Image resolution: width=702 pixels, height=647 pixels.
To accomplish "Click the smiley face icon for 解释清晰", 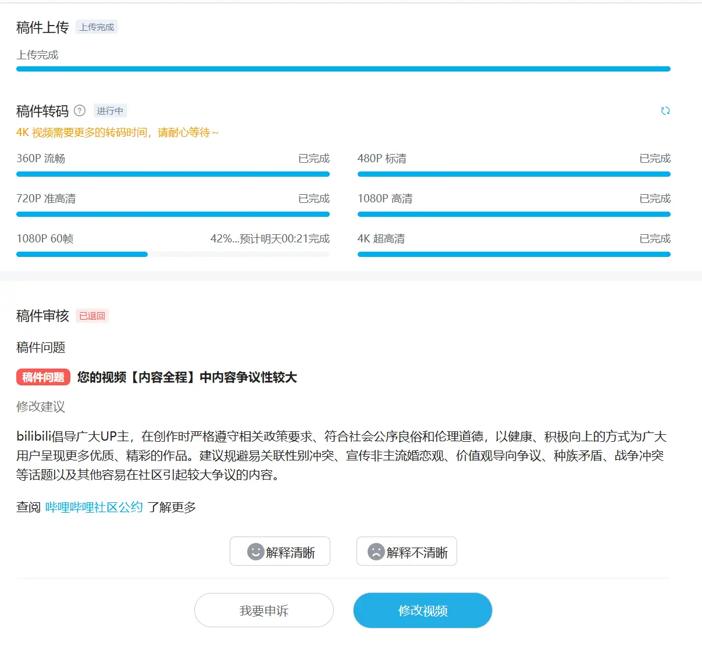I will click(x=255, y=552).
